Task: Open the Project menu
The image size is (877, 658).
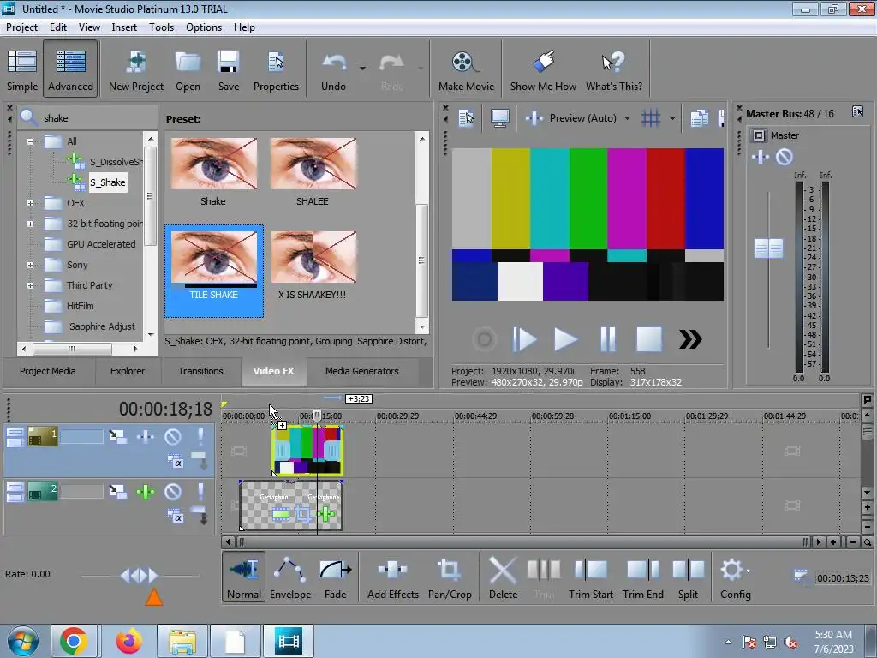Action: click(21, 27)
